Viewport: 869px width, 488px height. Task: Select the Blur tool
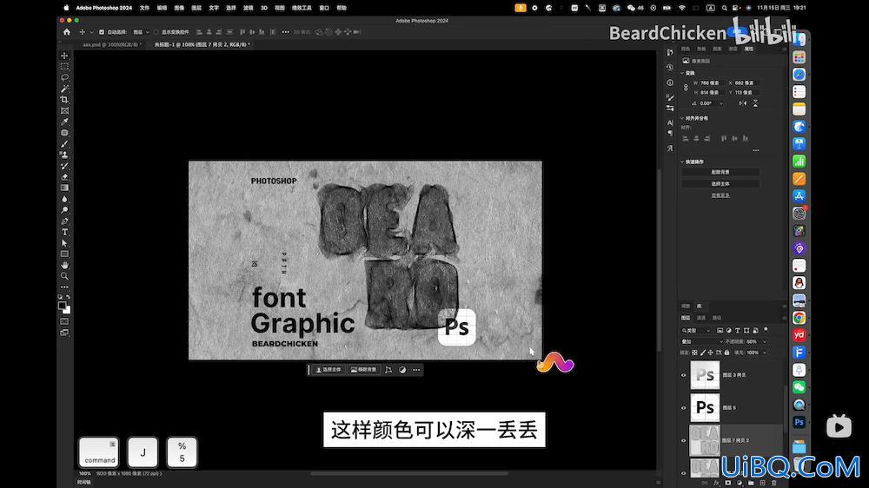64,199
